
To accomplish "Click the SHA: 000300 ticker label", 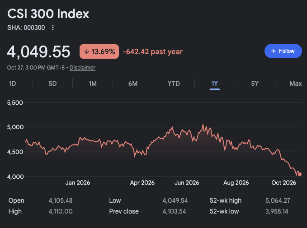I will coord(26,28).
